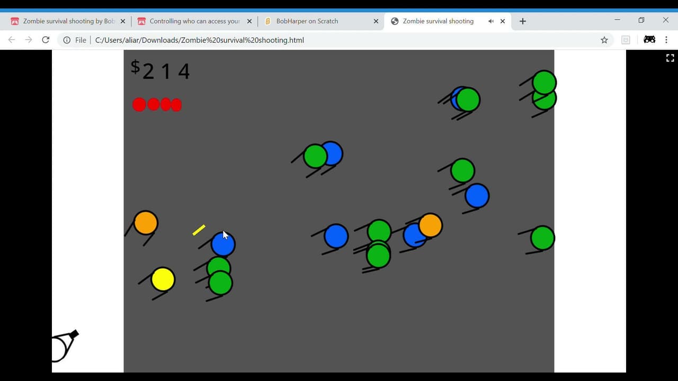Screen dimensions: 678x381
Task: Switch to Controlling who can access tab
Action: tap(194, 21)
